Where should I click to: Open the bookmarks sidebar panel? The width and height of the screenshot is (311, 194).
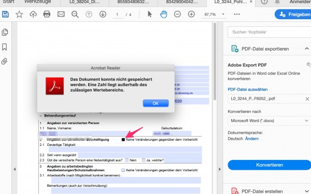pos(4,47)
